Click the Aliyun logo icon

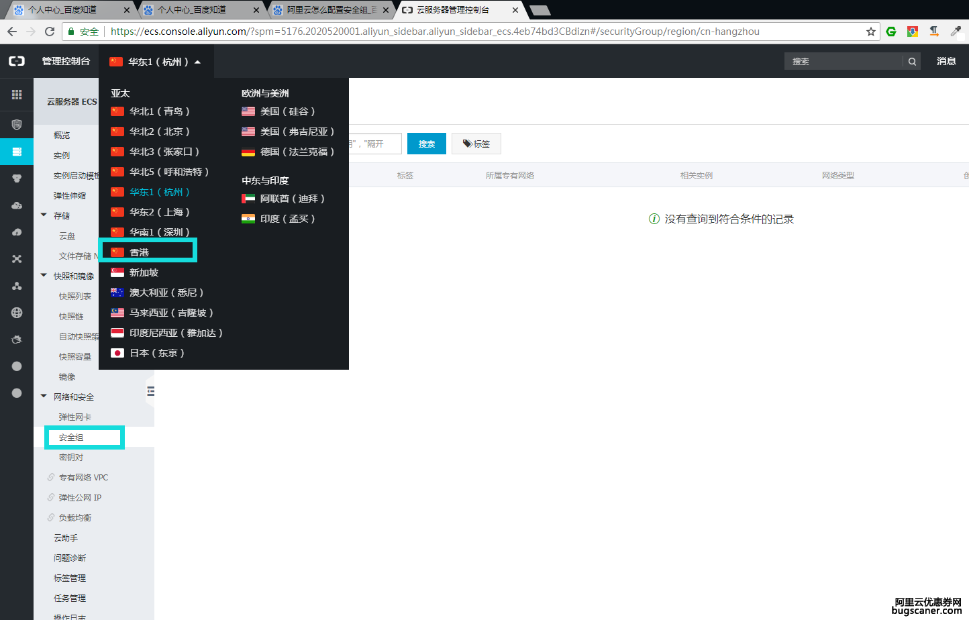pos(17,61)
